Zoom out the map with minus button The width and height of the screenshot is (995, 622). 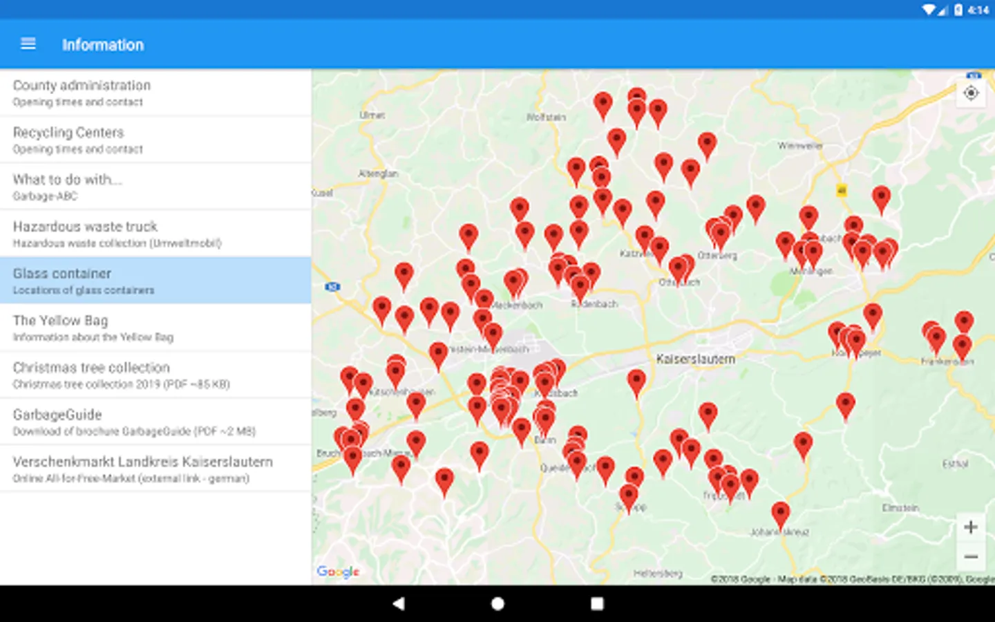(x=971, y=556)
